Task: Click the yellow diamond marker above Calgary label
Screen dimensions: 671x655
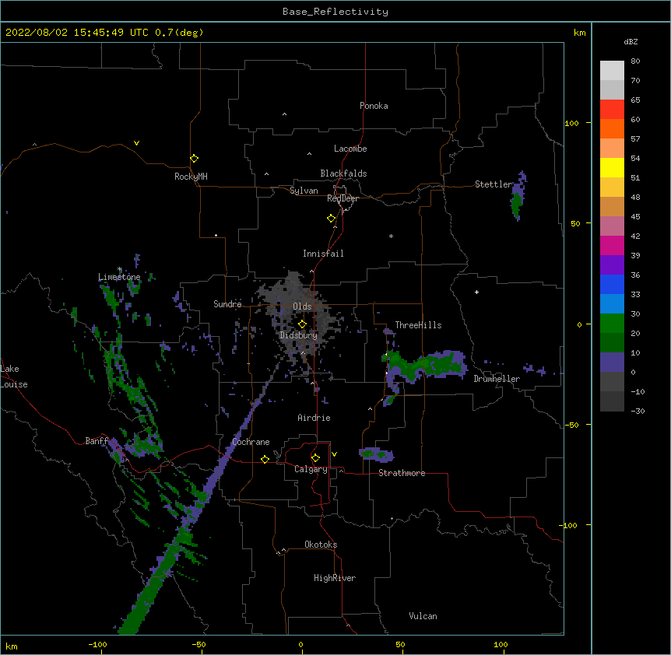Action: [315, 458]
